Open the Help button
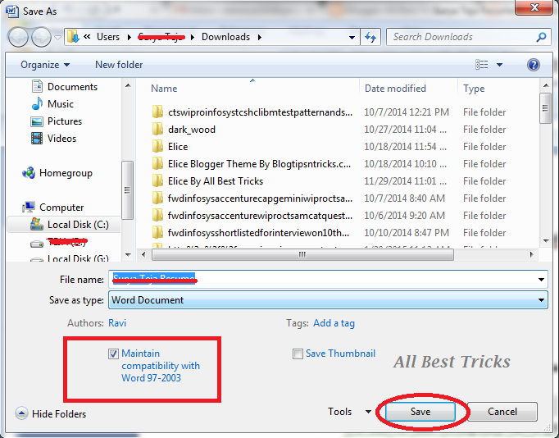Viewport: 559px width, 438px height. [x=534, y=65]
